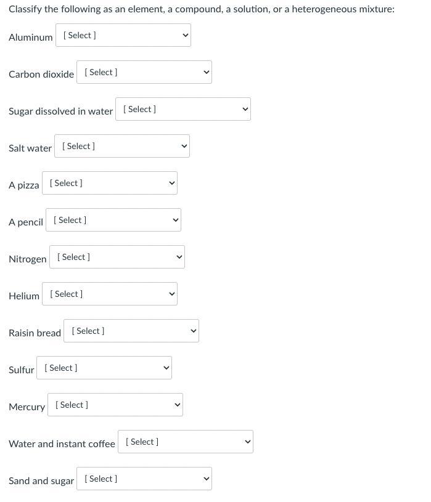This screenshot has height=502, width=431.
Task: Click the arrow on Sand and sugar dropdown
Action: 207,479
